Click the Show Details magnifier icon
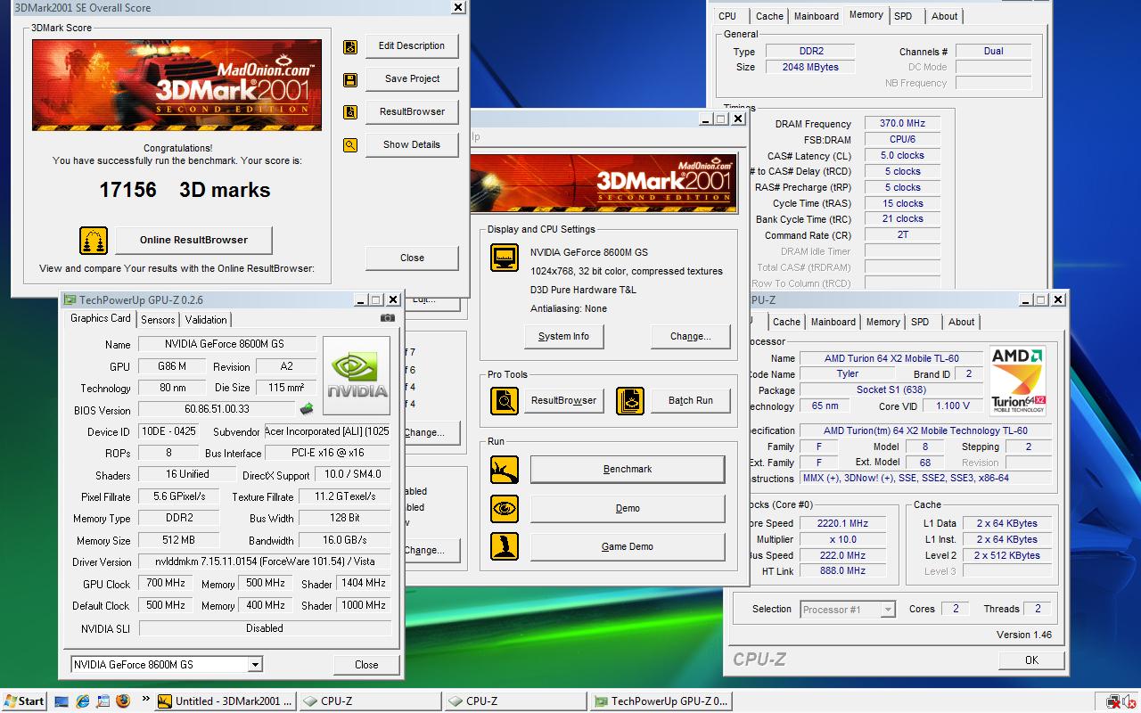This screenshot has height=713, width=1141. (350, 145)
